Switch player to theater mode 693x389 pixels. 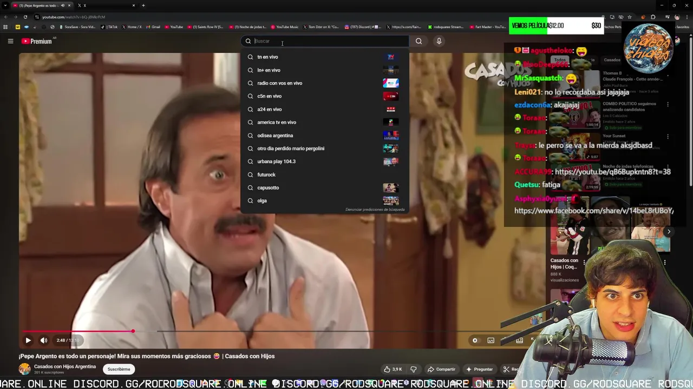[x=519, y=340]
